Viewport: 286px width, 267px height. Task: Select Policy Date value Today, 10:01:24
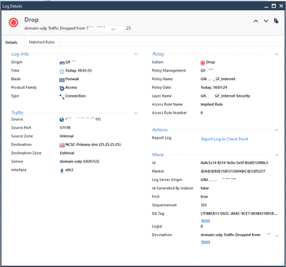214,87
